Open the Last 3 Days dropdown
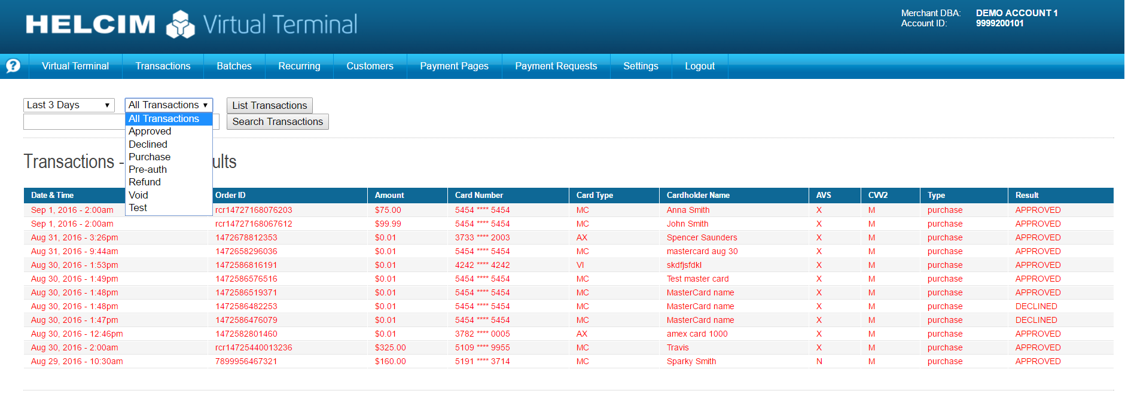Screen dimensions: 1125x412 tap(69, 105)
